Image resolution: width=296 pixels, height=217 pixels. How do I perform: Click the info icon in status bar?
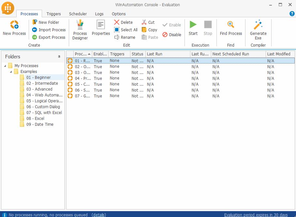click(4, 215)
